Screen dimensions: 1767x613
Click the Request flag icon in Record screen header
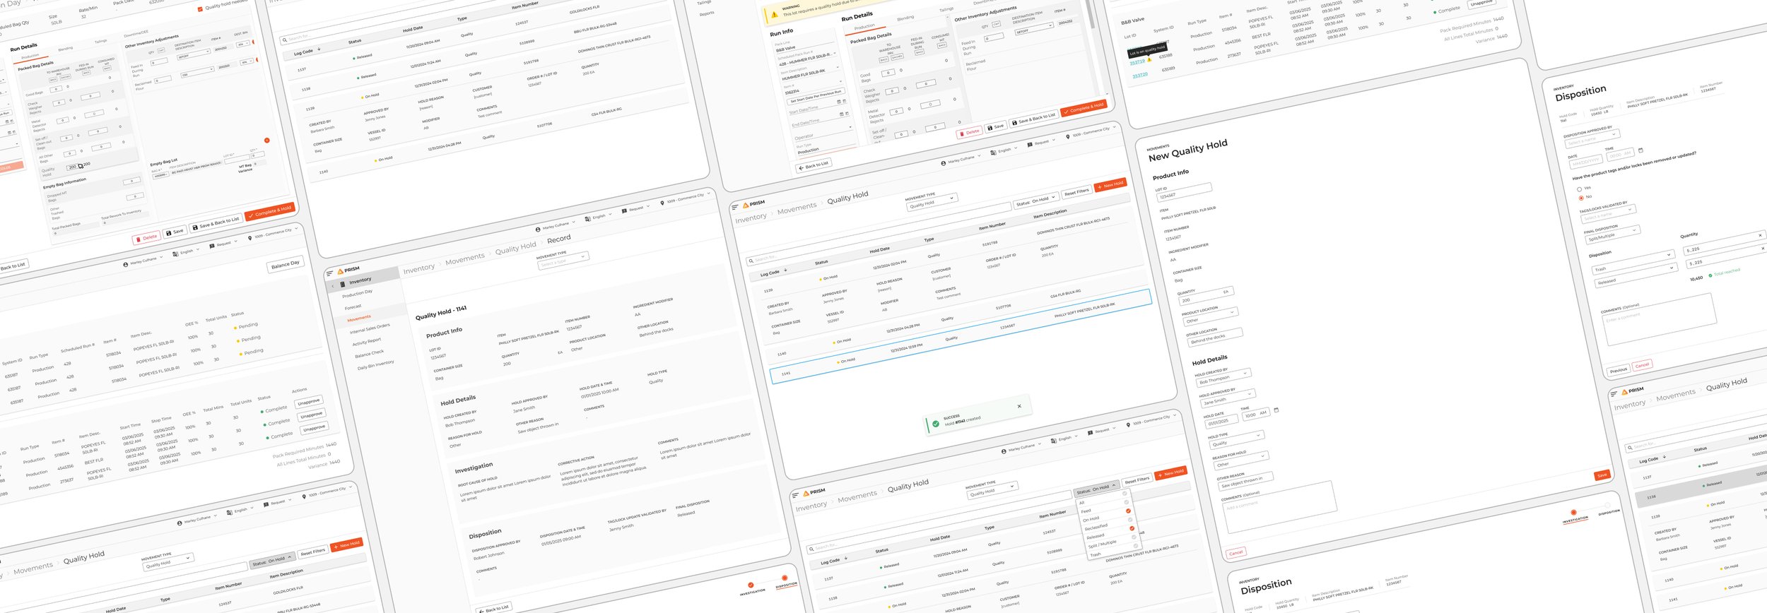point(624,211)
